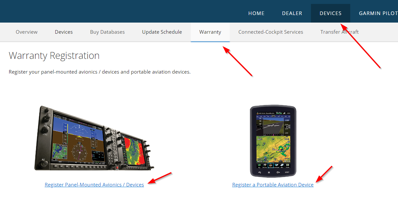Viewport: 398px width, 211px height.
Task: Click Register a Portable Aviation Device link
Action: (273, 185)
